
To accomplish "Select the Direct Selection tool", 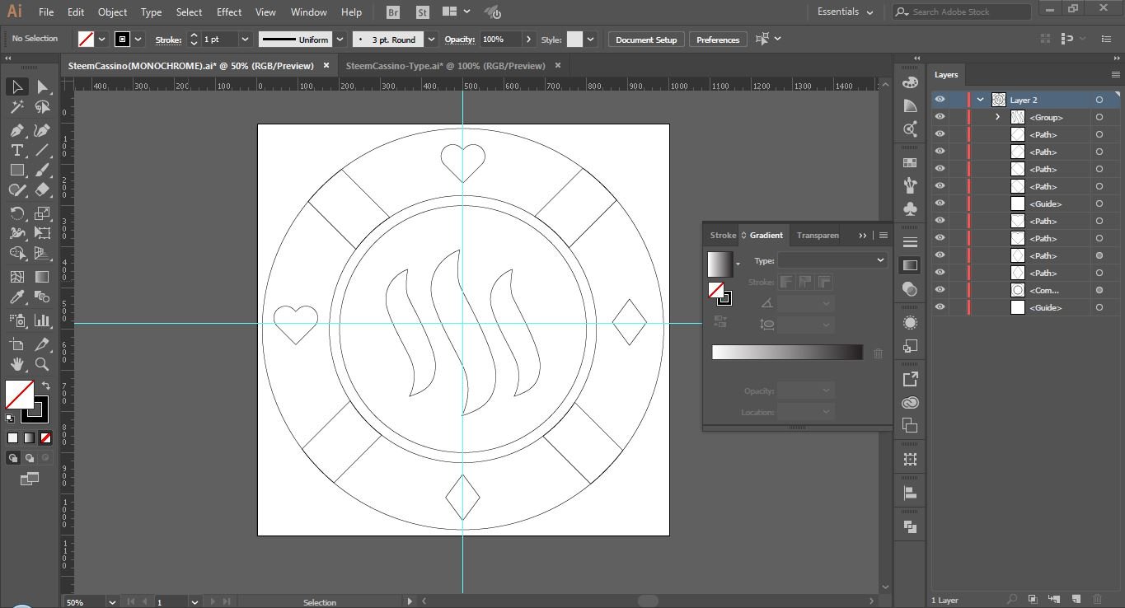I will click(42, 87).
